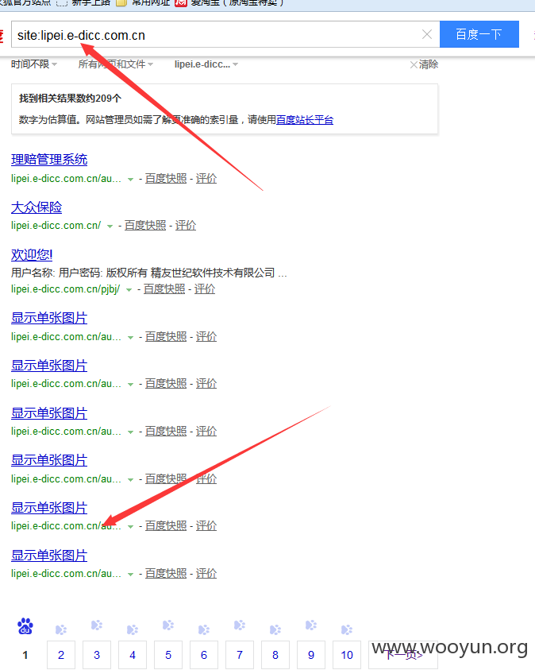Go to results page 10
This screenshot has height=670, width=535.
click(x=347, y=655)
